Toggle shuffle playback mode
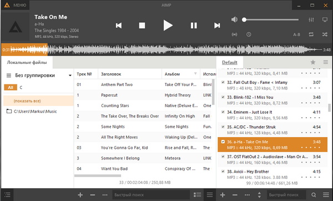This screenshot has height=201, width=333. (325, 34)
